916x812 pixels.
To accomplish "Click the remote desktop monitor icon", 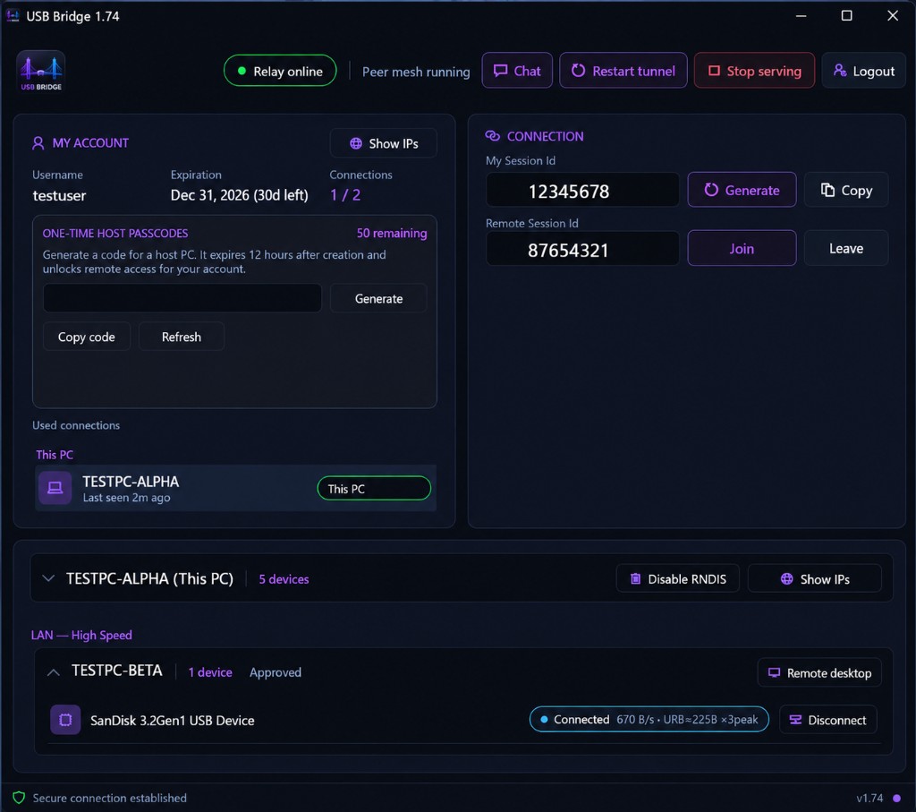I will (774, 672).
